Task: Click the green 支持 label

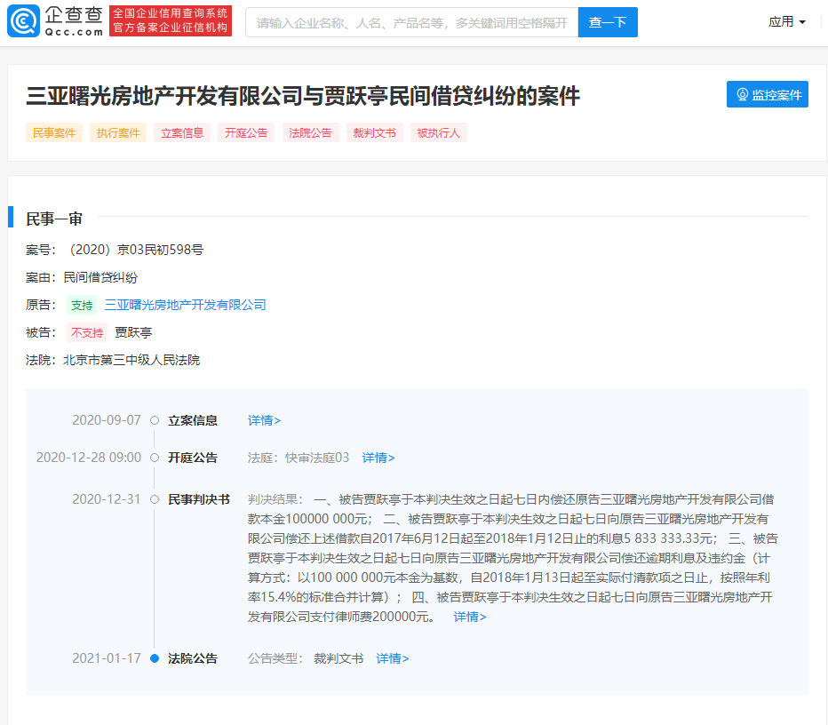Action: coord(82,306)
